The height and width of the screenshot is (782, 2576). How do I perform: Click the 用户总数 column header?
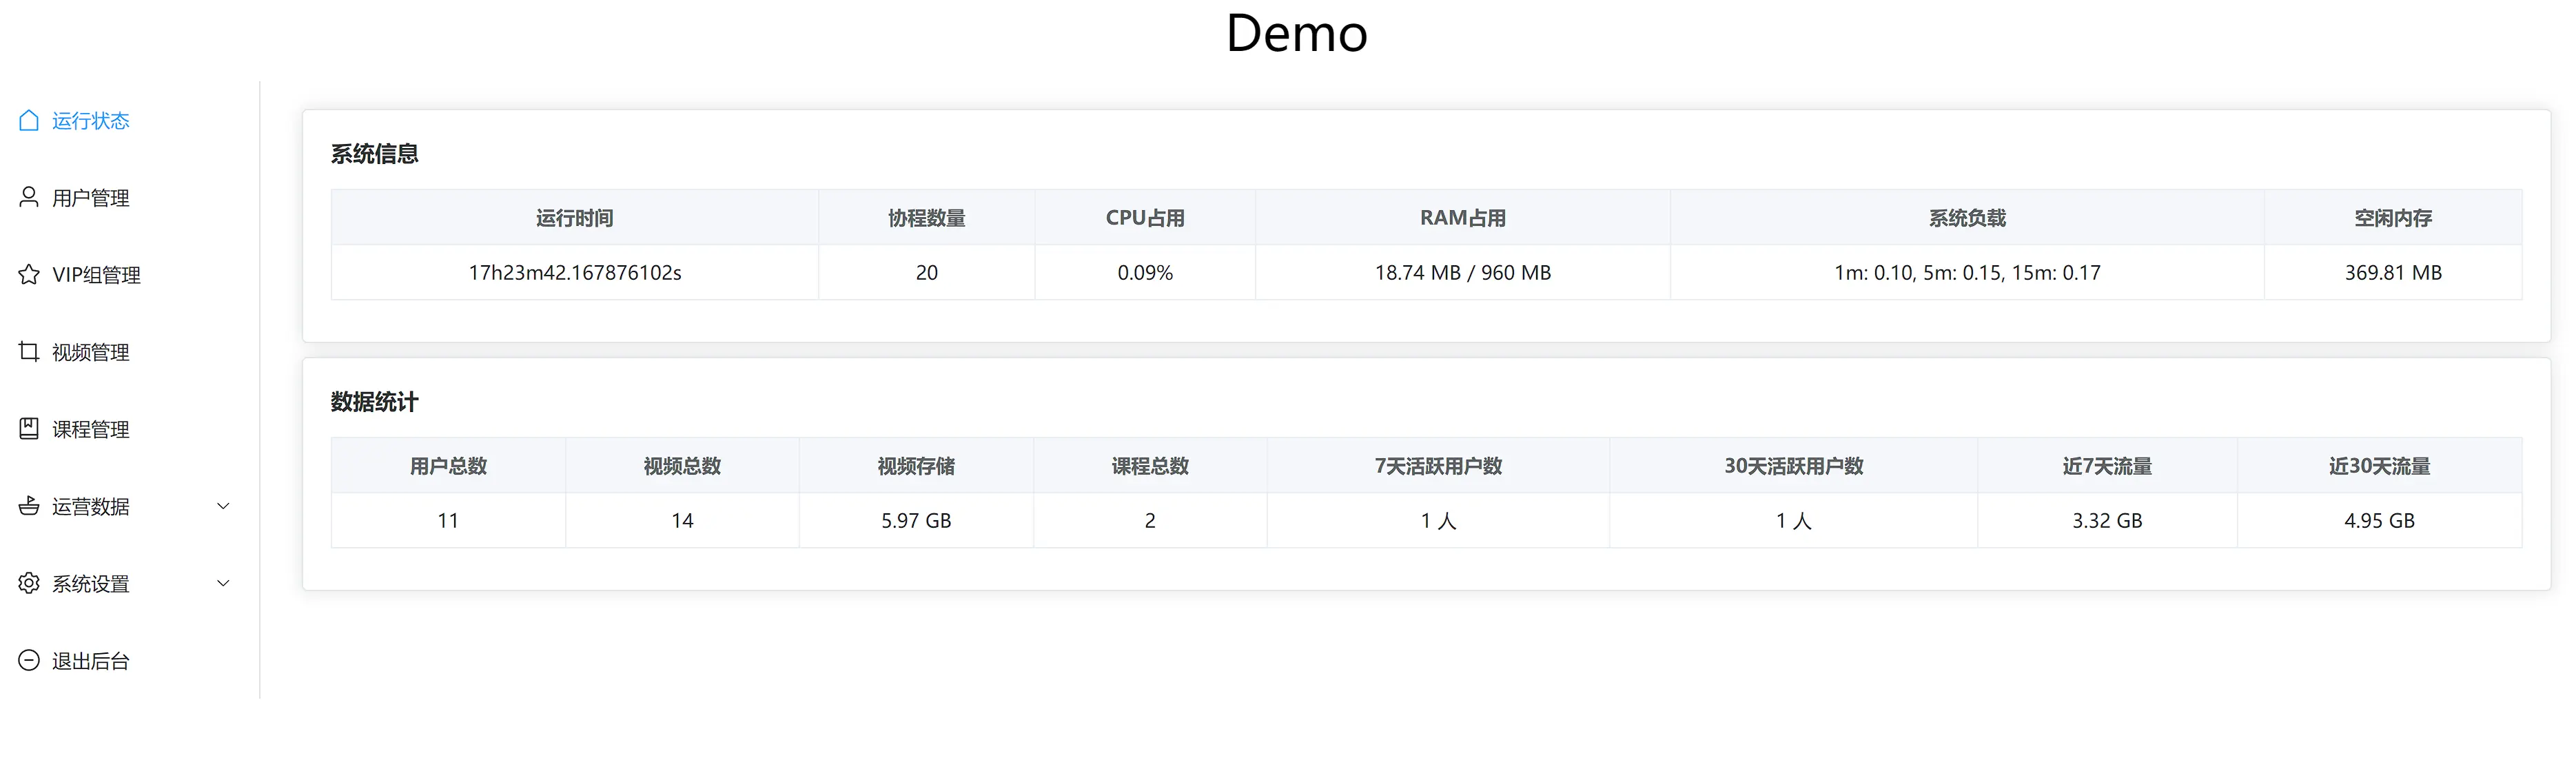pyautogui.click(x=449, y=465)
